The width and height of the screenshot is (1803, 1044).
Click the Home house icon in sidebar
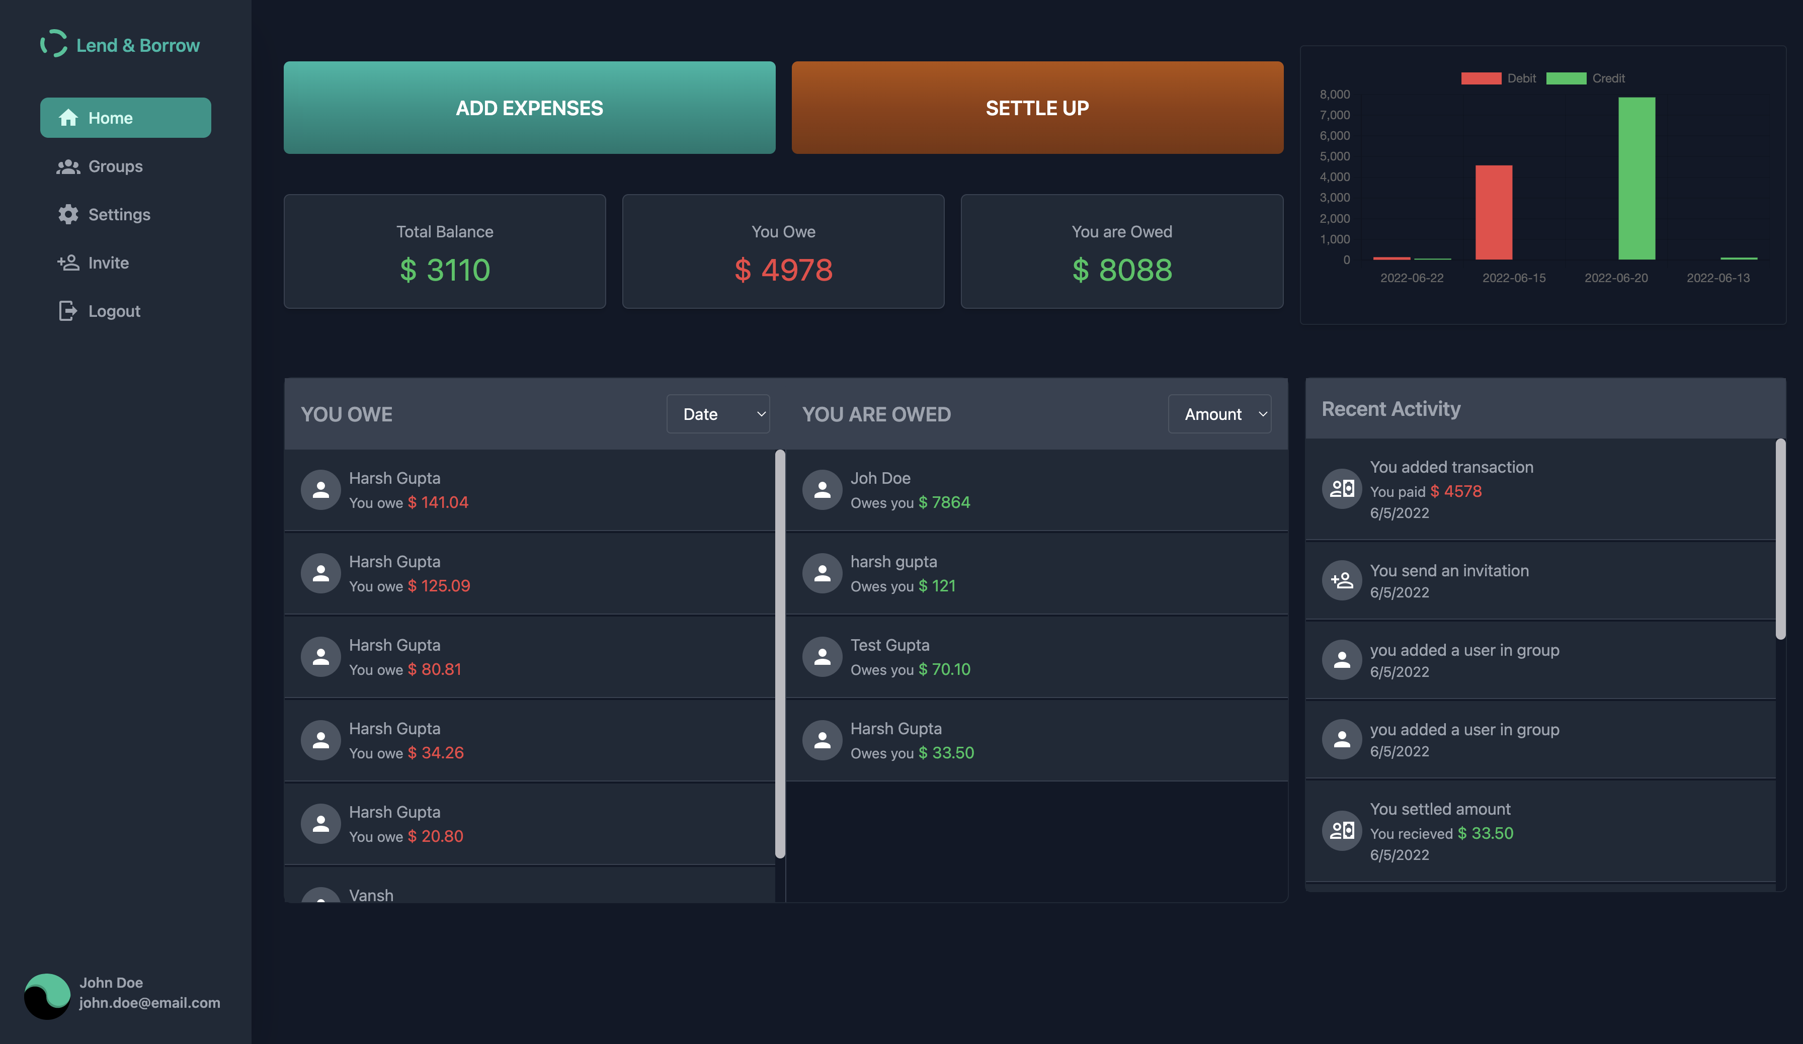tap(68, 118)
